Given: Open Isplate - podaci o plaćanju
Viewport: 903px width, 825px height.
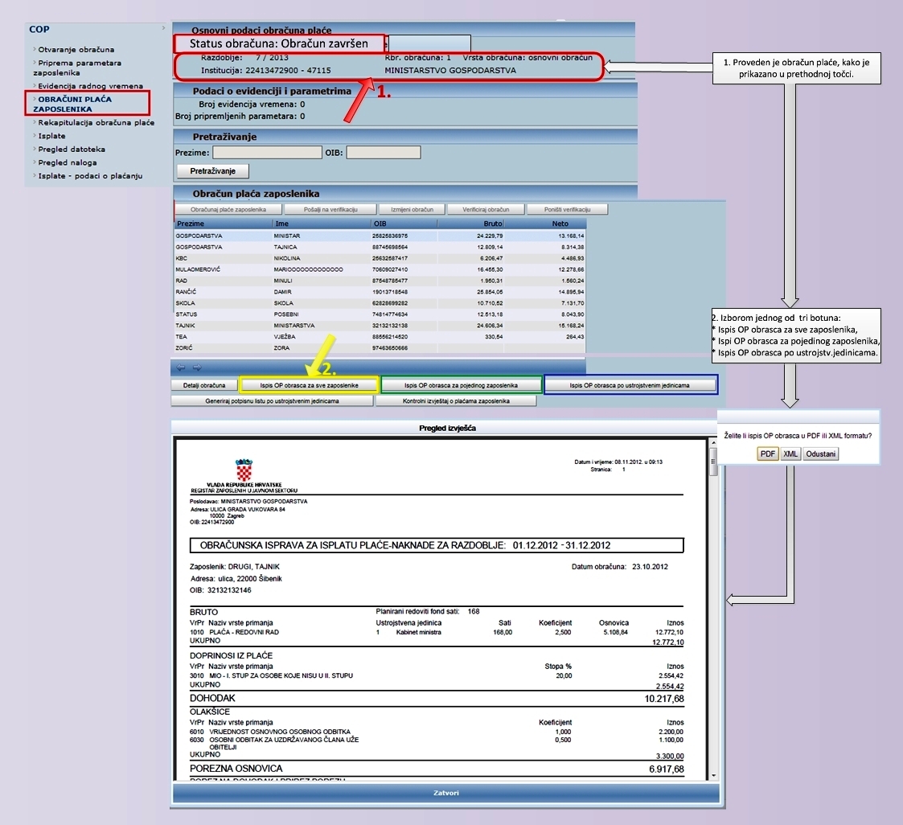Looking at the screenshot, I should (x=90, y=175).
